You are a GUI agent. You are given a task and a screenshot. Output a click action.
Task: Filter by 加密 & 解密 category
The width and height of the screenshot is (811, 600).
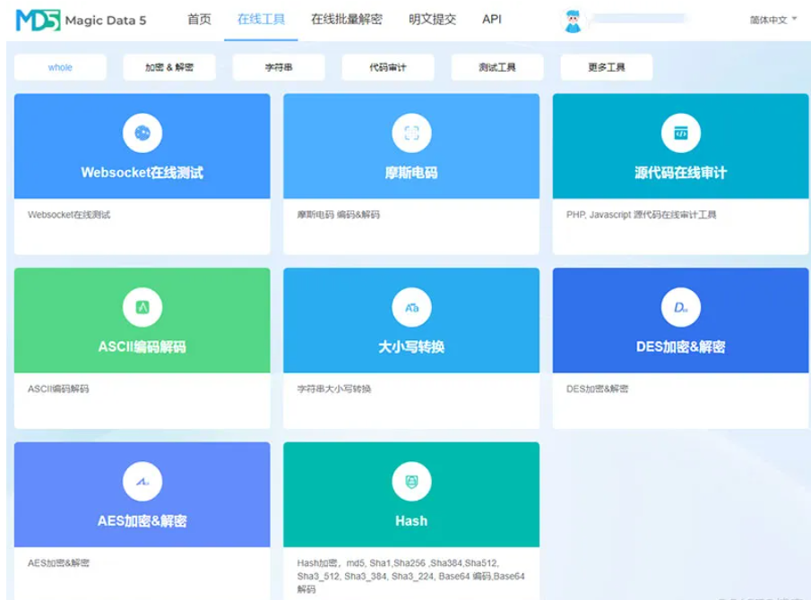[169, 67]
